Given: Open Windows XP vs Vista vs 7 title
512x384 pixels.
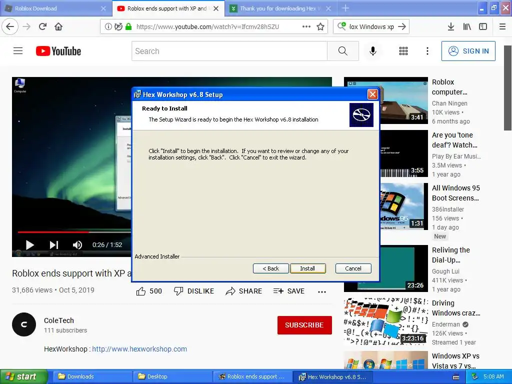Looking at the screenshot, I should [456, 361].
